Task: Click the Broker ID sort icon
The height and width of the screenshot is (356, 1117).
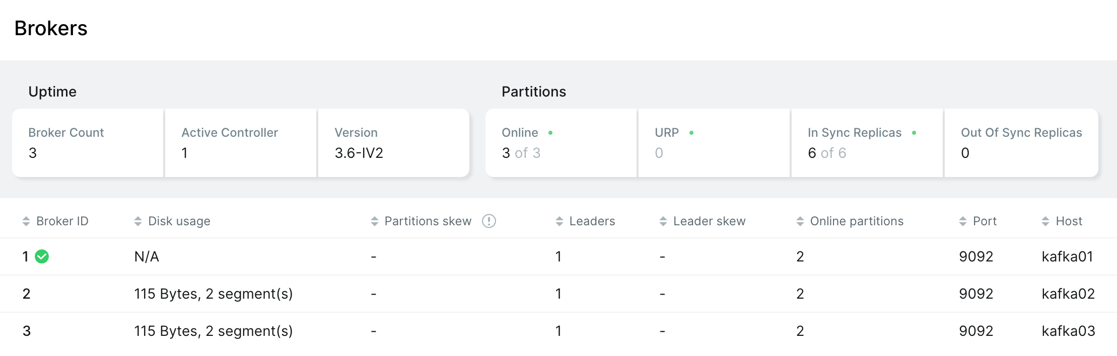Action: [26, 221]
